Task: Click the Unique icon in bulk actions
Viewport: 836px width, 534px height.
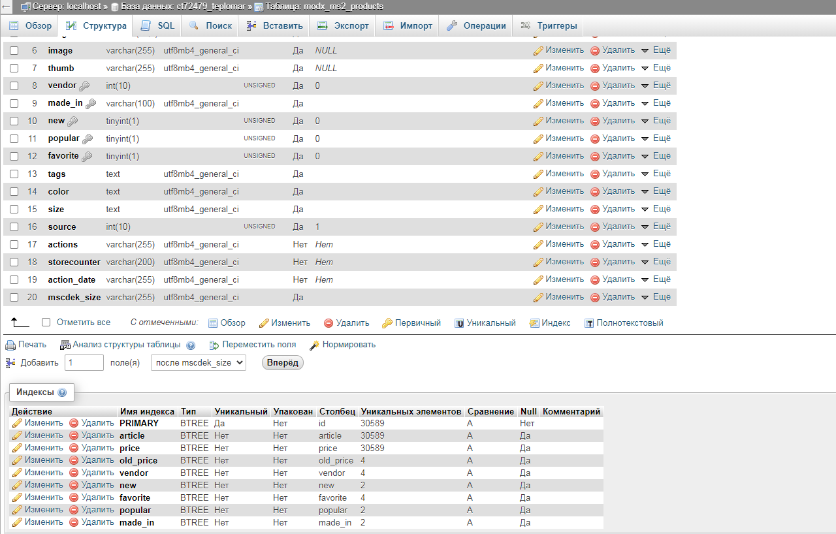Action: pyautogui.click(x=459, y=323)
